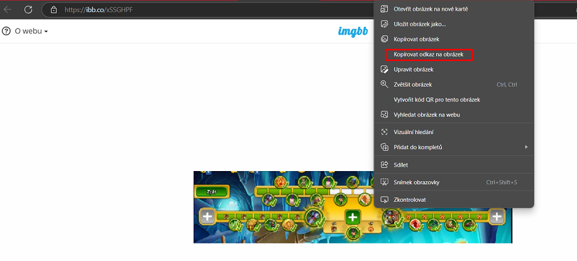Choose Snímek obrazovky menu item

[x=416, y=182]
